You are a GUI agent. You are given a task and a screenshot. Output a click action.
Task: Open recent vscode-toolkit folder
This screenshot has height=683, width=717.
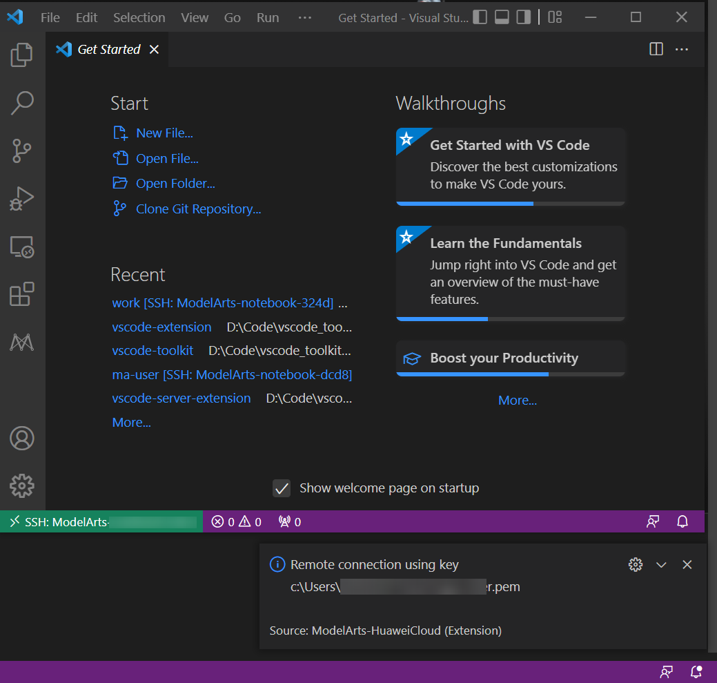[153, 350]
